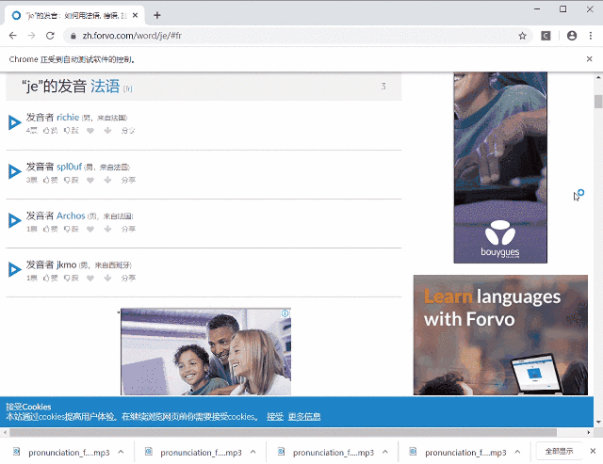
Task: Reload the Forvo page
Action: click(x=50, y=36)
